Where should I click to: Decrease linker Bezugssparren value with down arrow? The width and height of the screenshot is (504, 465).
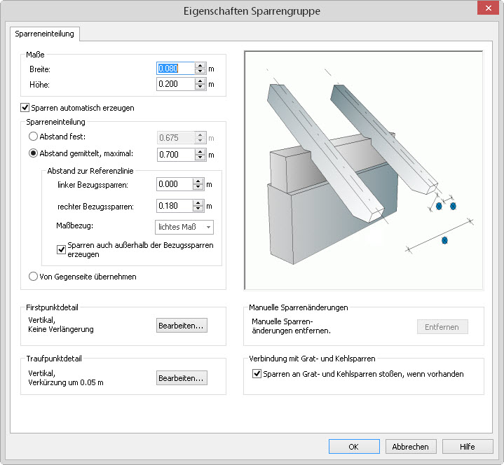198,187
